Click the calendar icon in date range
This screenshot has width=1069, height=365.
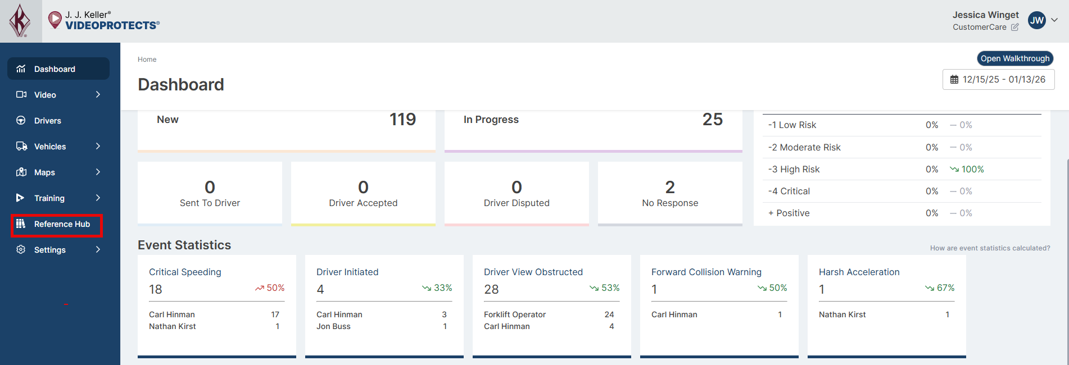click(x=954, y=80)
